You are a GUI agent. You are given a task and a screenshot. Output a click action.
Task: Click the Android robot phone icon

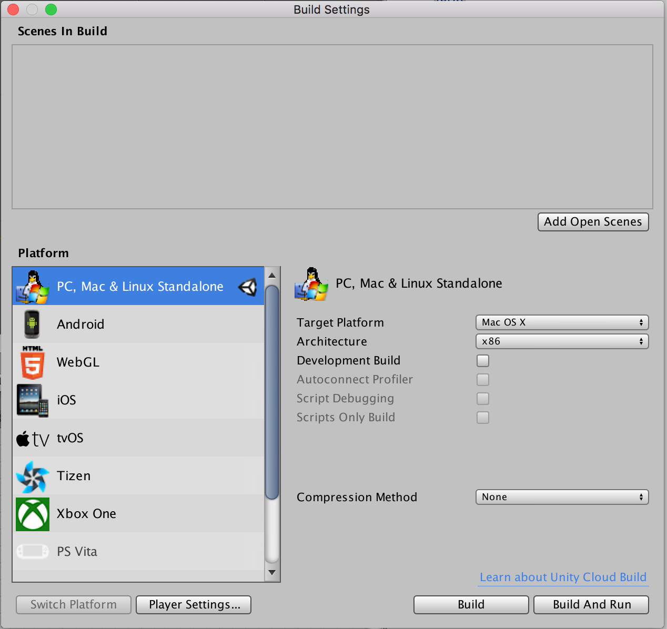tap(32, 324)
